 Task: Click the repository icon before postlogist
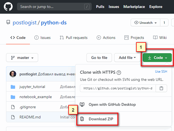point(8,22)
